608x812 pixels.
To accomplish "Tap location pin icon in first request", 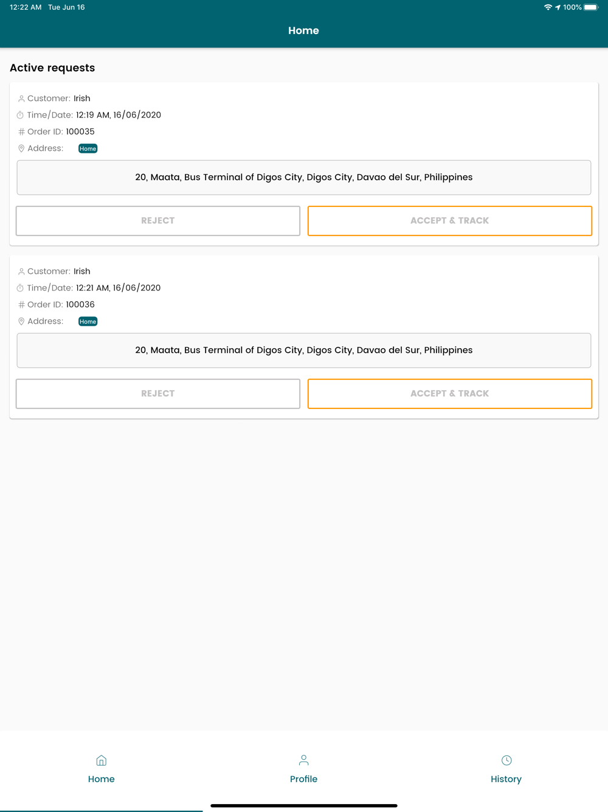I will (x=21, y=149).
